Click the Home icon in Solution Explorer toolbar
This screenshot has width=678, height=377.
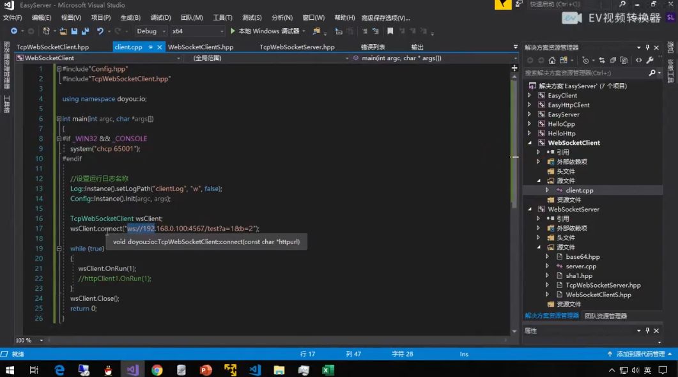pos(551,61)
